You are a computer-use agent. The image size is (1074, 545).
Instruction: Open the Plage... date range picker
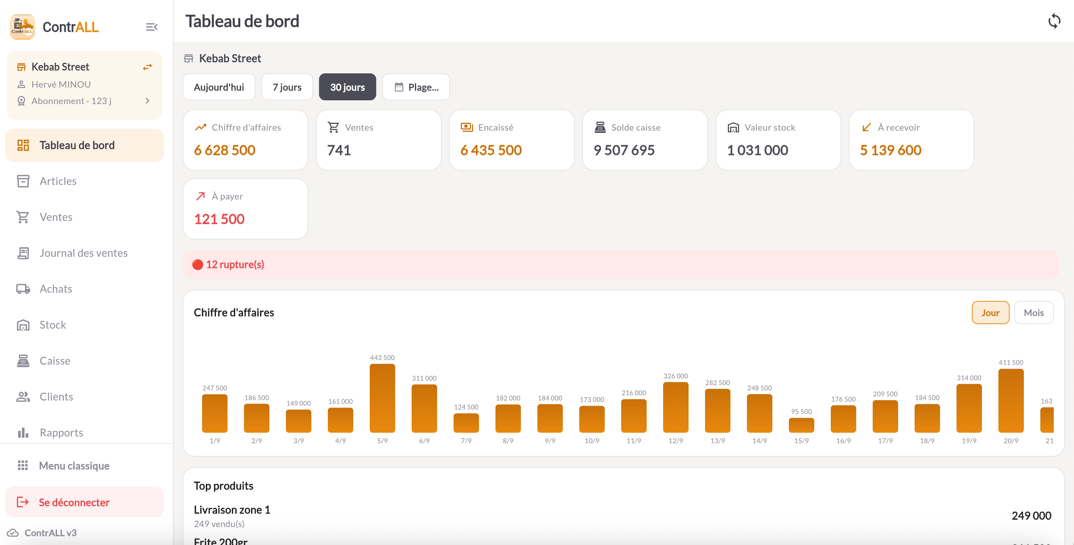coord(416,87)
